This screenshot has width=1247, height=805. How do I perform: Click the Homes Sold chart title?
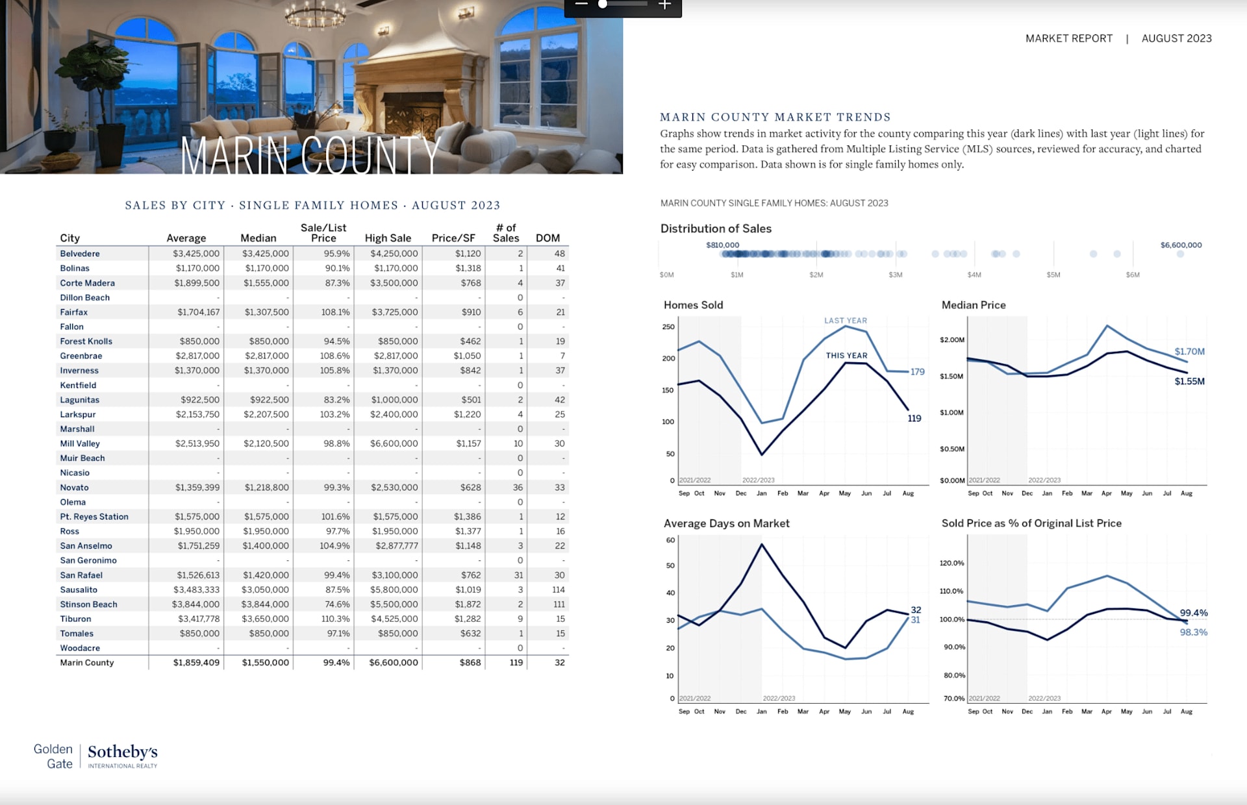[693, 304]
